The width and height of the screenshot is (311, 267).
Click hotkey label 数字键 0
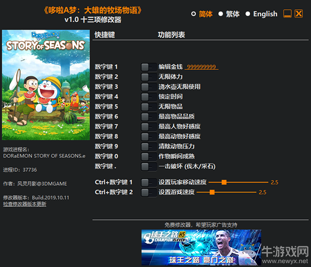(106, 156)
